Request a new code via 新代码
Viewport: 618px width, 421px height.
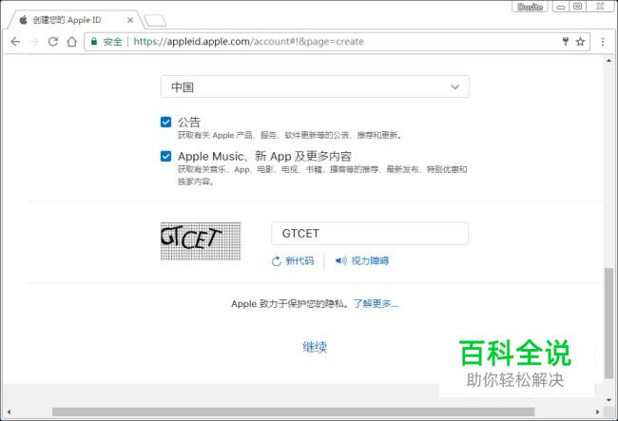click(x=293, y=260)
